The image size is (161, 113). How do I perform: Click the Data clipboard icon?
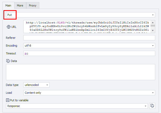click(x=8, y=61)
